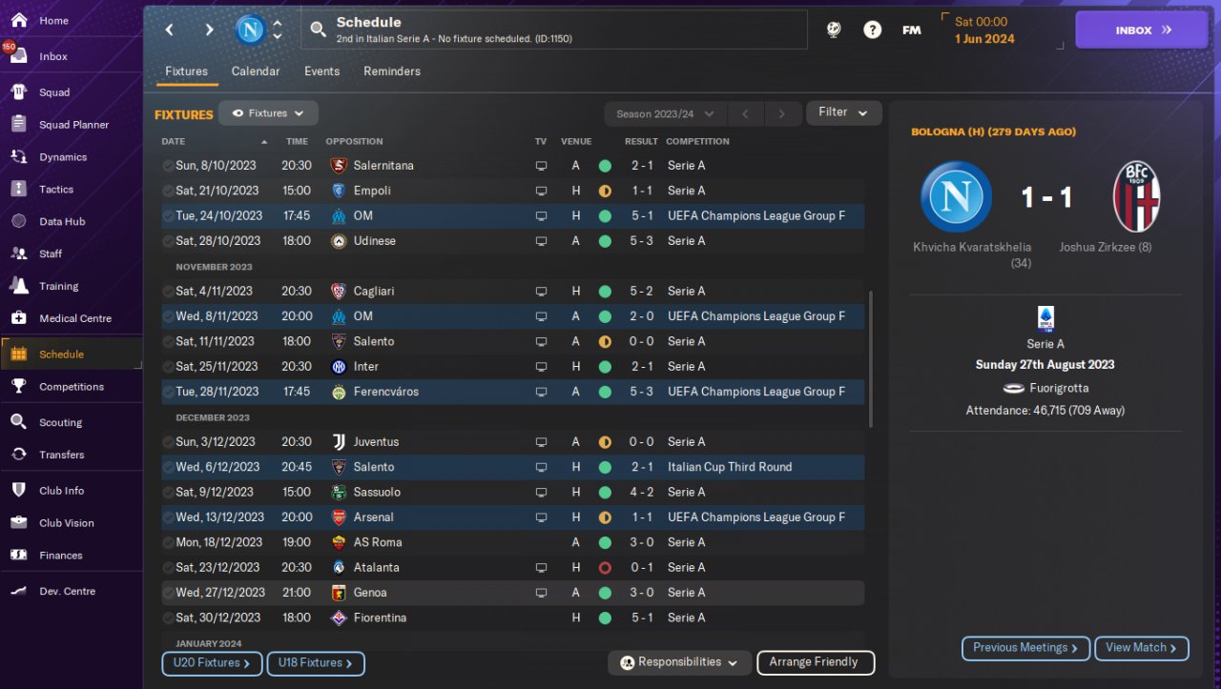Open the Home sidebar icon
1221x689 pixels.
click(x=18, y=20)
